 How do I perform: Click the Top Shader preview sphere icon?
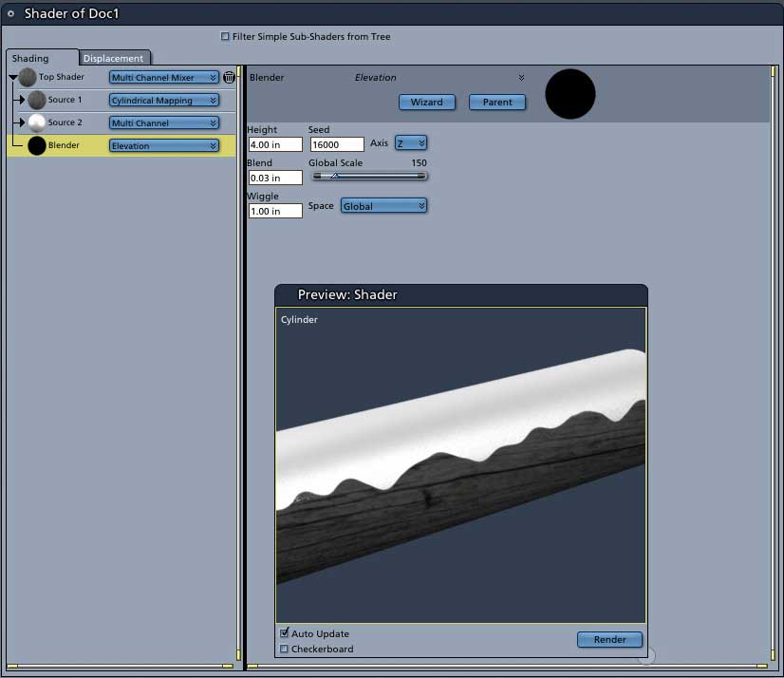pos(28,77)
